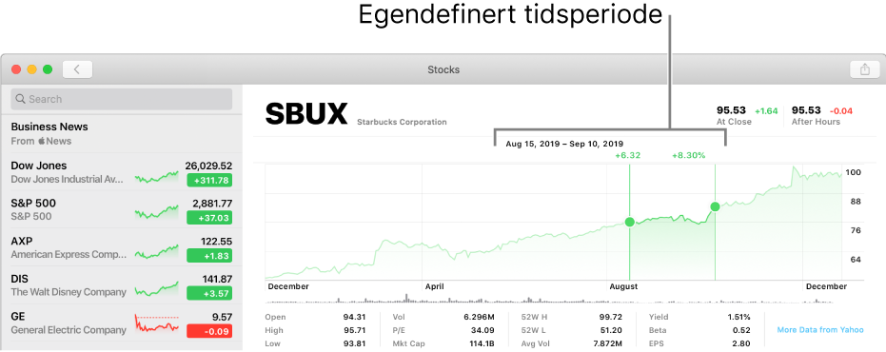This screenshot has height=352, width=886.
Task: Open the share icon in toolbar
Action: (x=864, y=69)
